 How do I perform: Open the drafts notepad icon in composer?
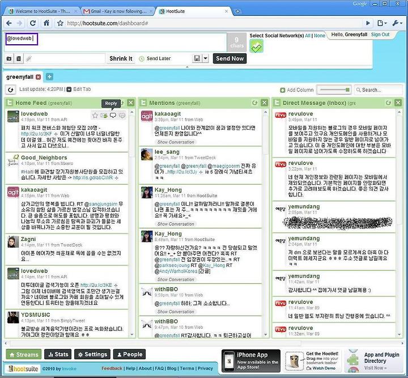(x=19, y=58)
